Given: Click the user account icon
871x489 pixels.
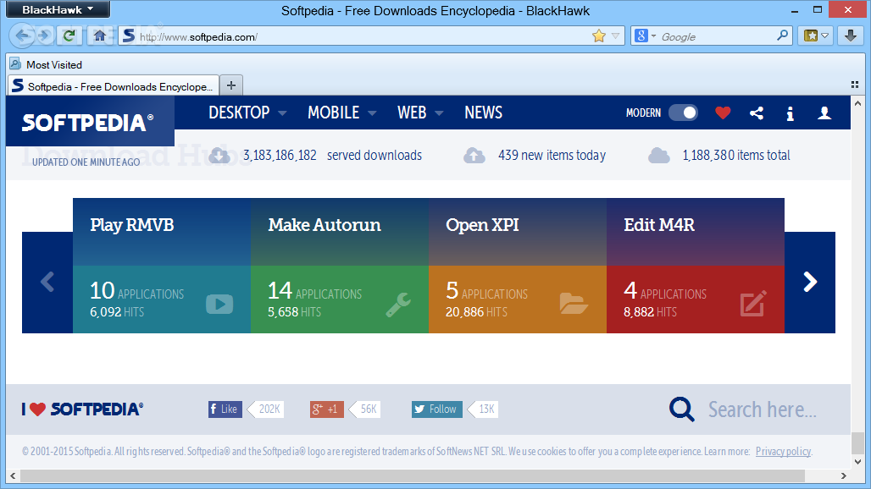Looking at the screenshot, I should point(824,113).
